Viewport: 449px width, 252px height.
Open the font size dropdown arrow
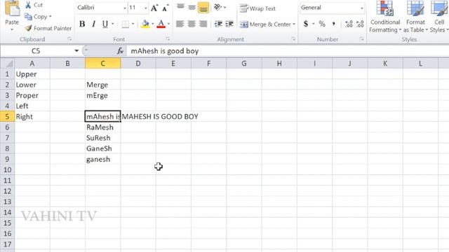pos(146,8)
